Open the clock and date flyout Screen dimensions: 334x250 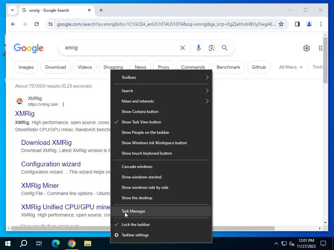point(306,243)
